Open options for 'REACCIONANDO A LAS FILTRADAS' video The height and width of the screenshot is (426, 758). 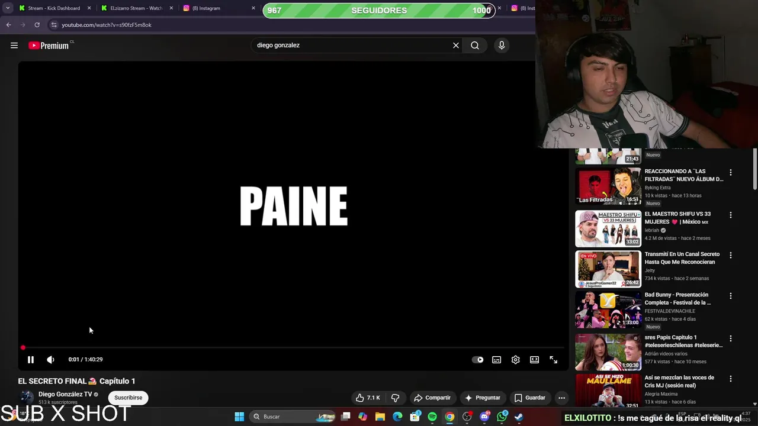pos(730,173)
